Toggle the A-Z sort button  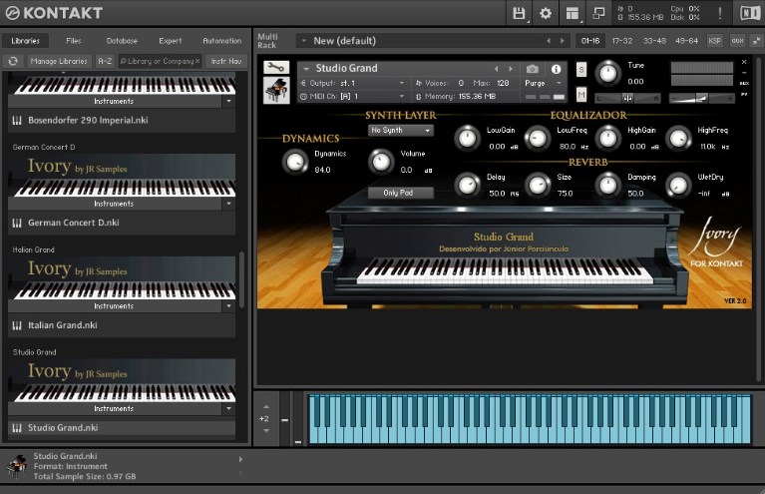coord(105,61)
